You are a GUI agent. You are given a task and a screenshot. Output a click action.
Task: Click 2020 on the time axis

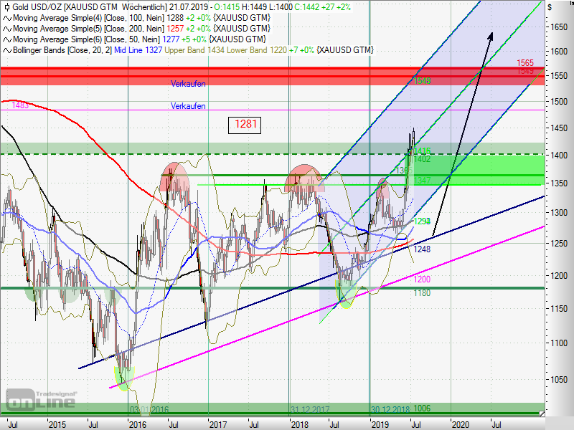coord(460,425)
